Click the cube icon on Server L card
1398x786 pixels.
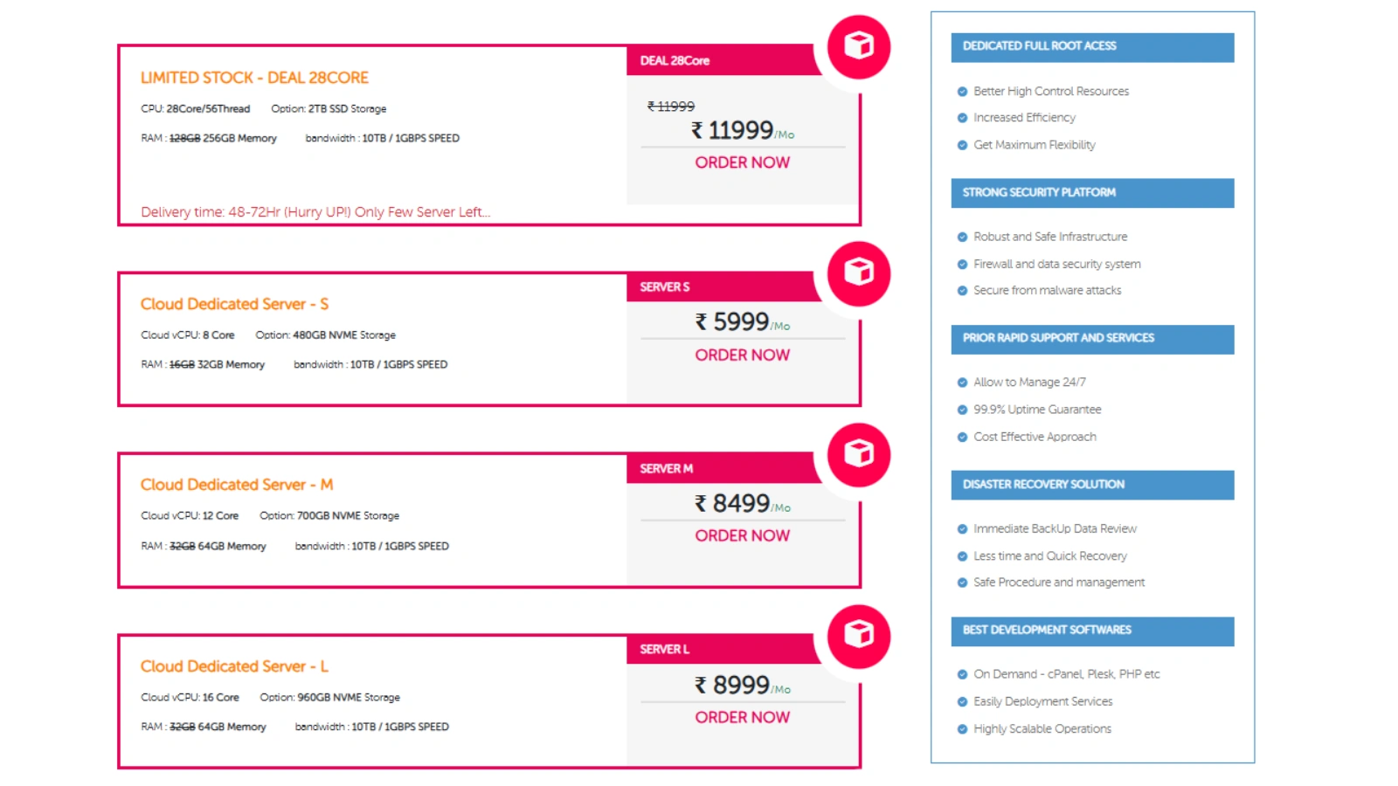click(858, 635)
